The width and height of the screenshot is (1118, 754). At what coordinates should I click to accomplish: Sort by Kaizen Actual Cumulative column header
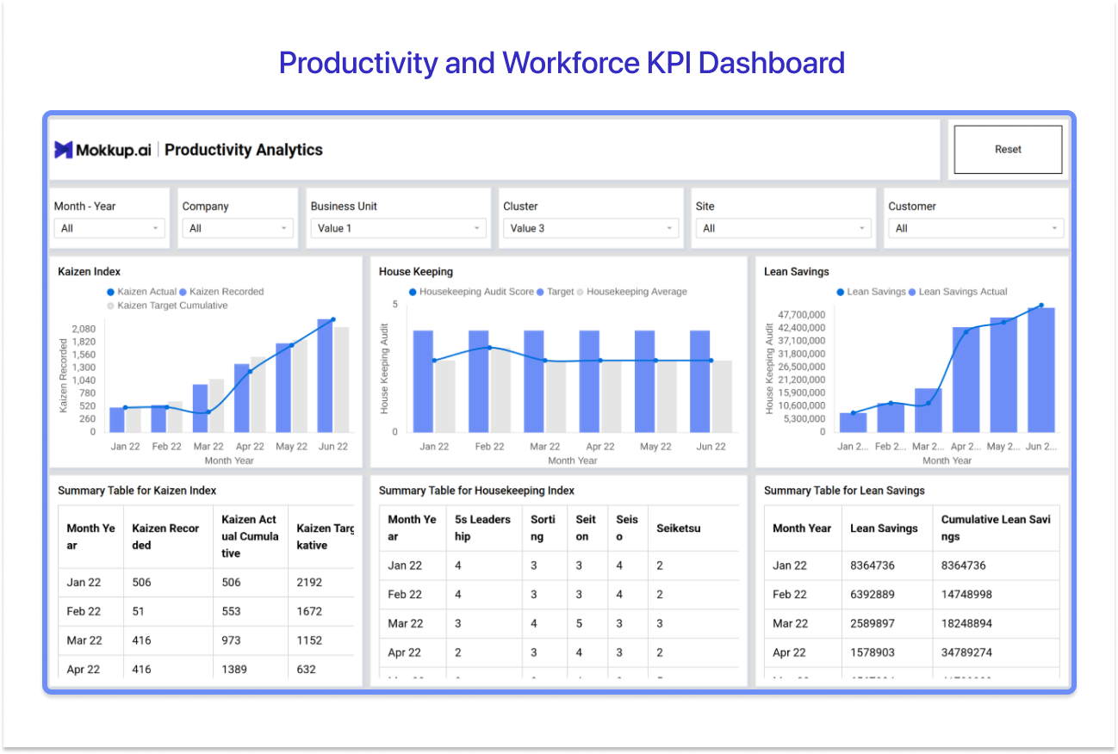click(250, 536)
